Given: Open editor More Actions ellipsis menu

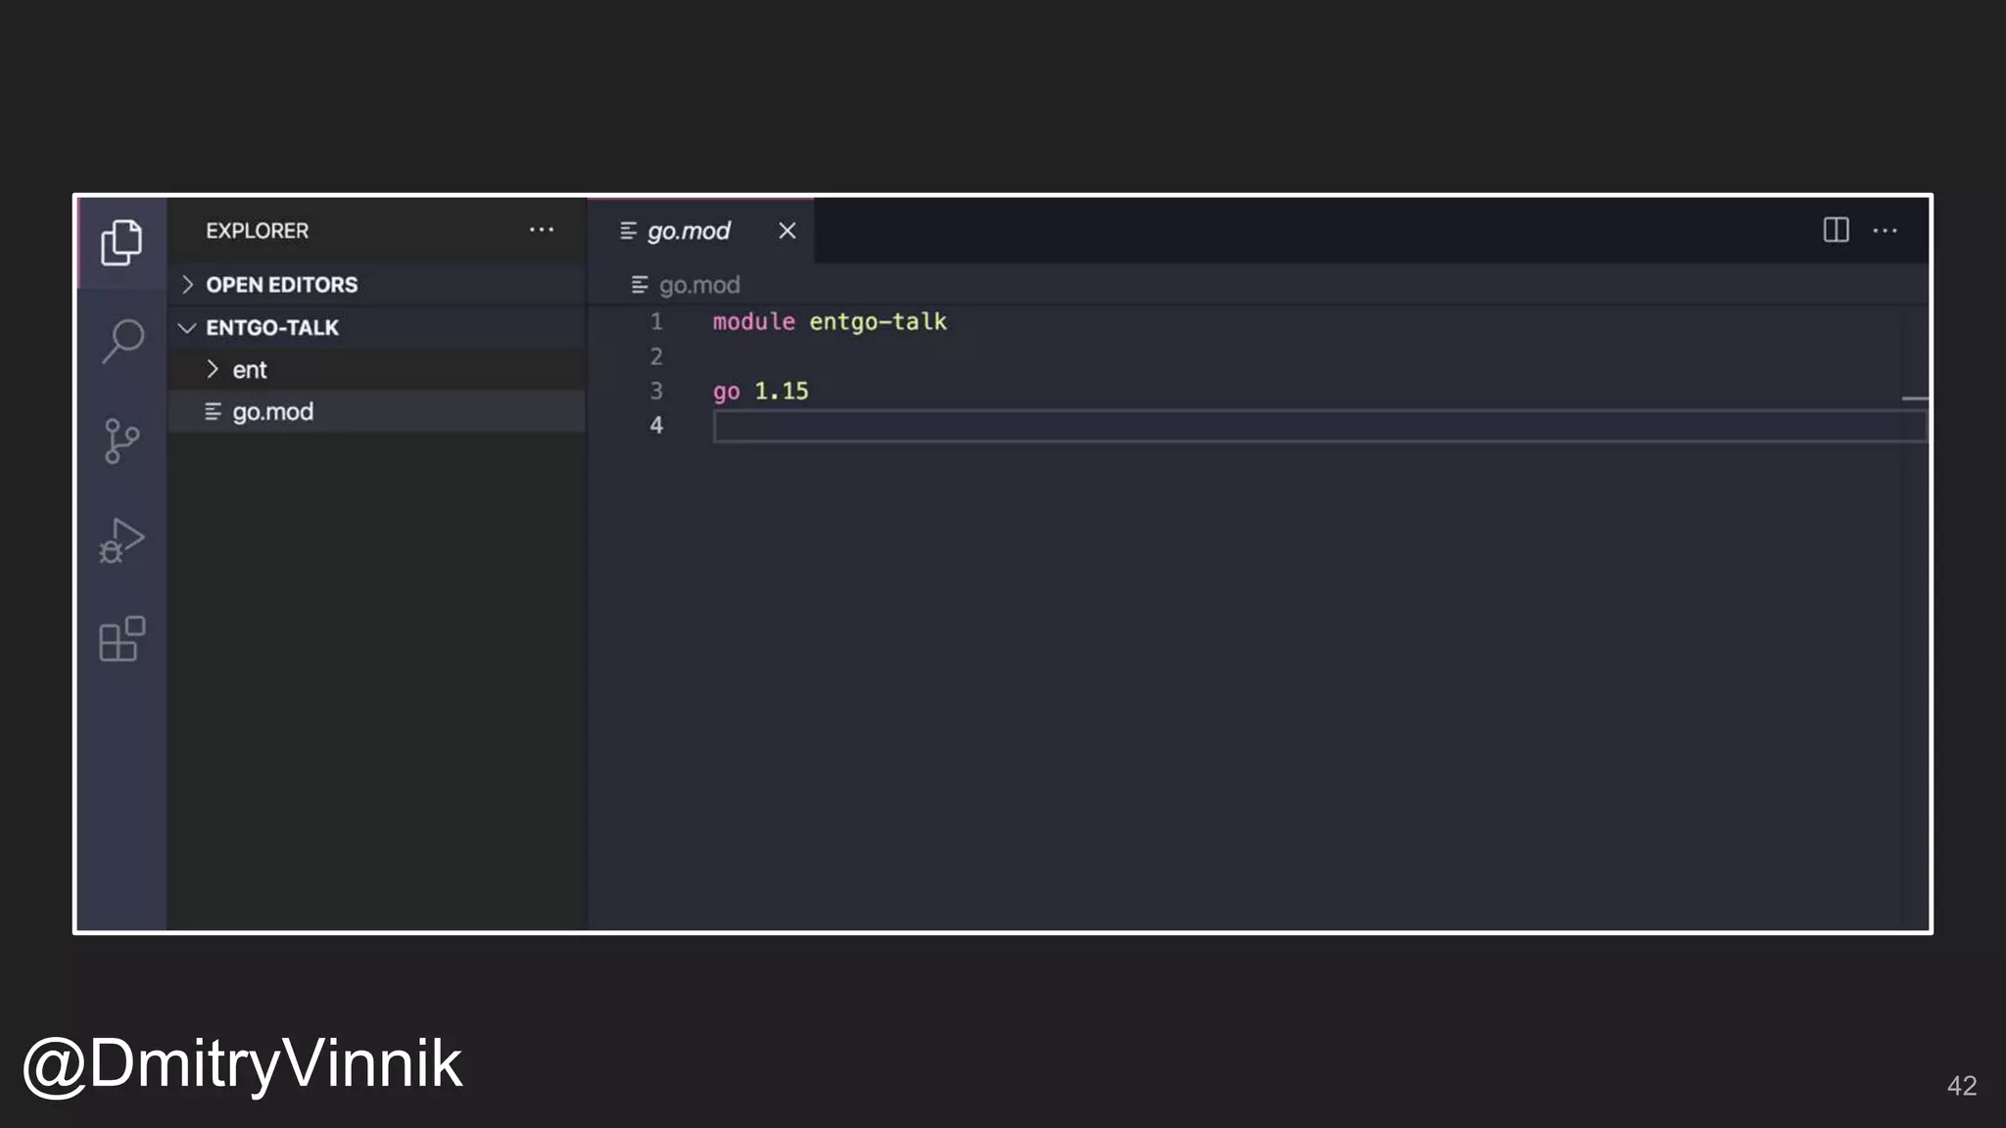Looking at the screenshot, I should point(1885,231).
